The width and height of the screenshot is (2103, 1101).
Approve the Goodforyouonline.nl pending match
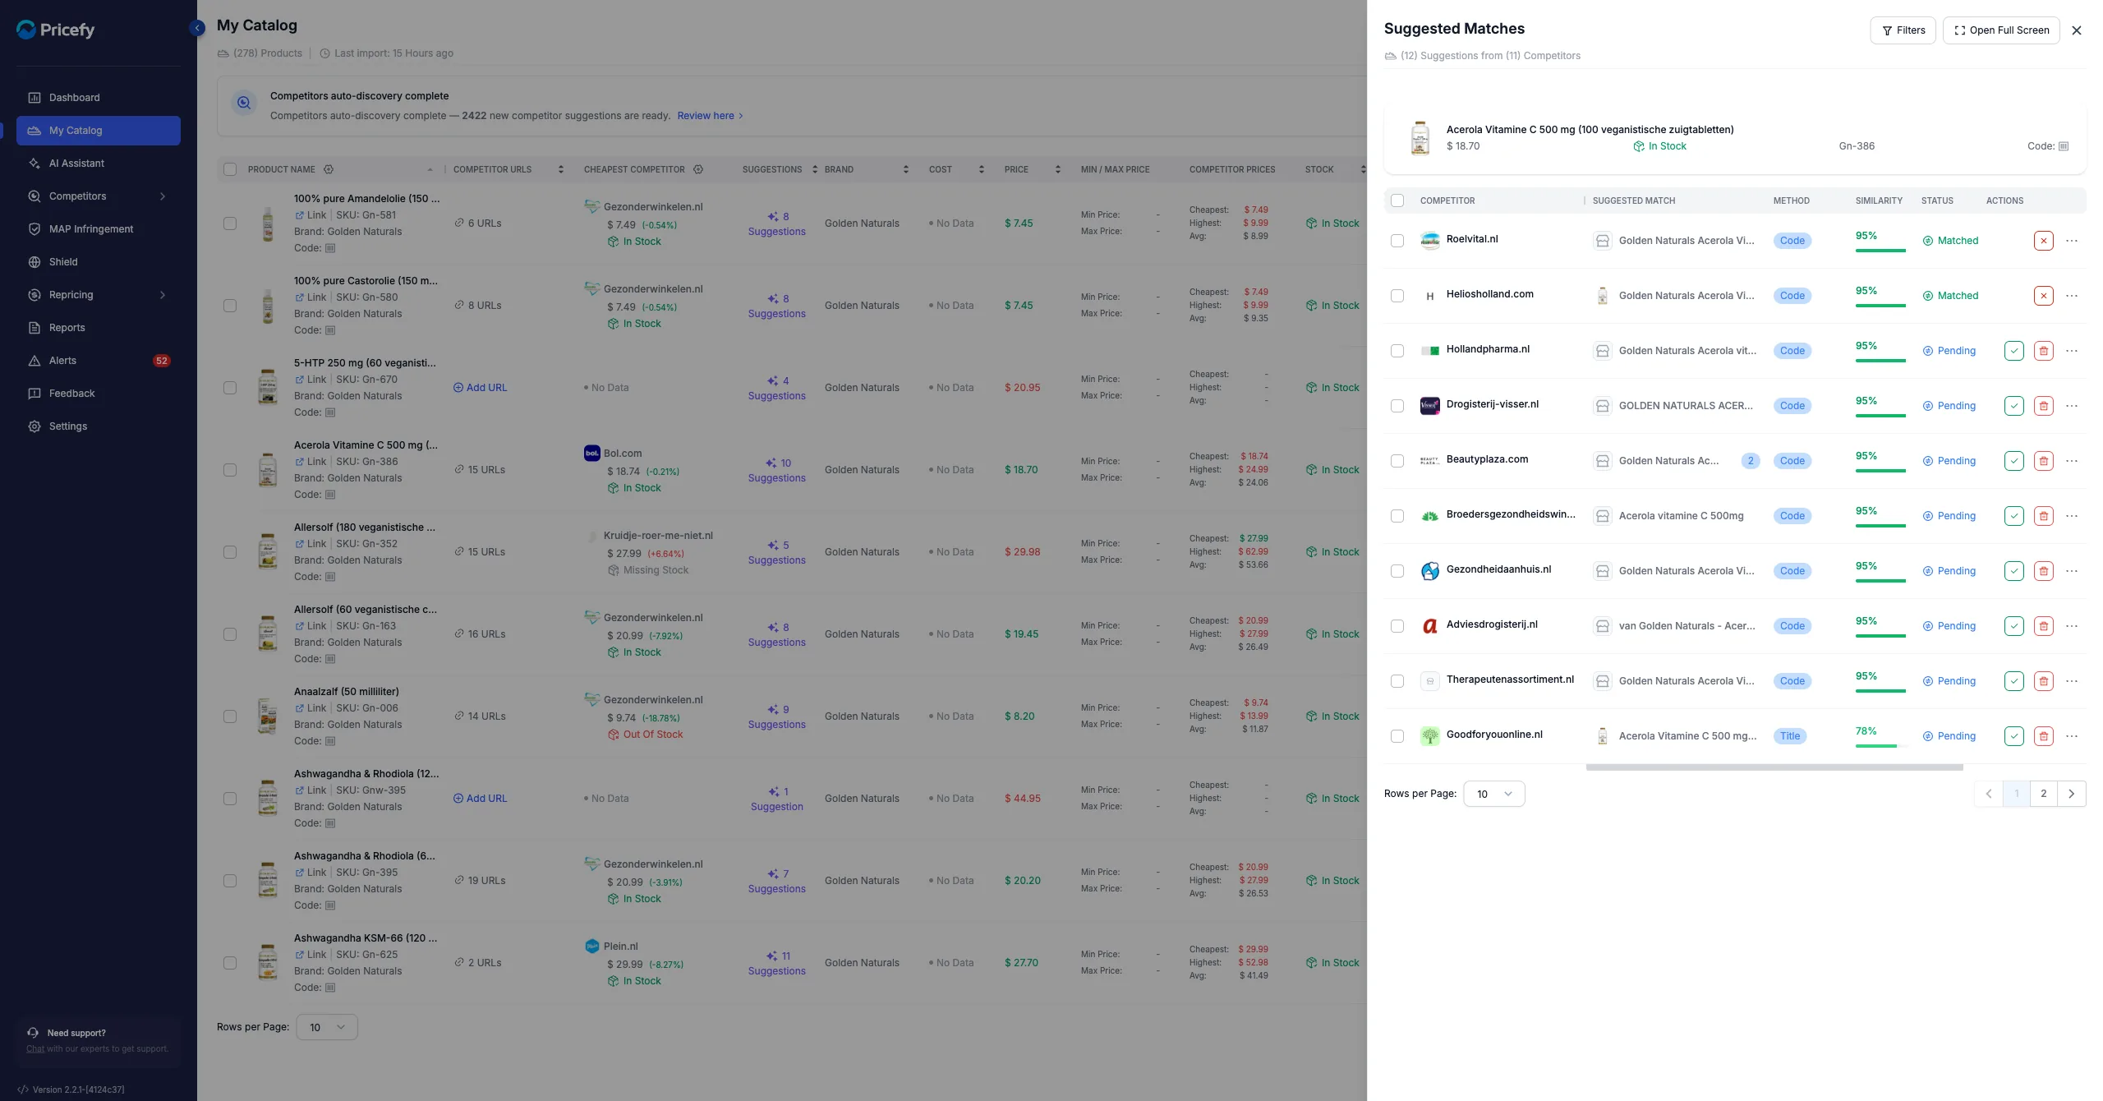click(x=2014, y=736)
